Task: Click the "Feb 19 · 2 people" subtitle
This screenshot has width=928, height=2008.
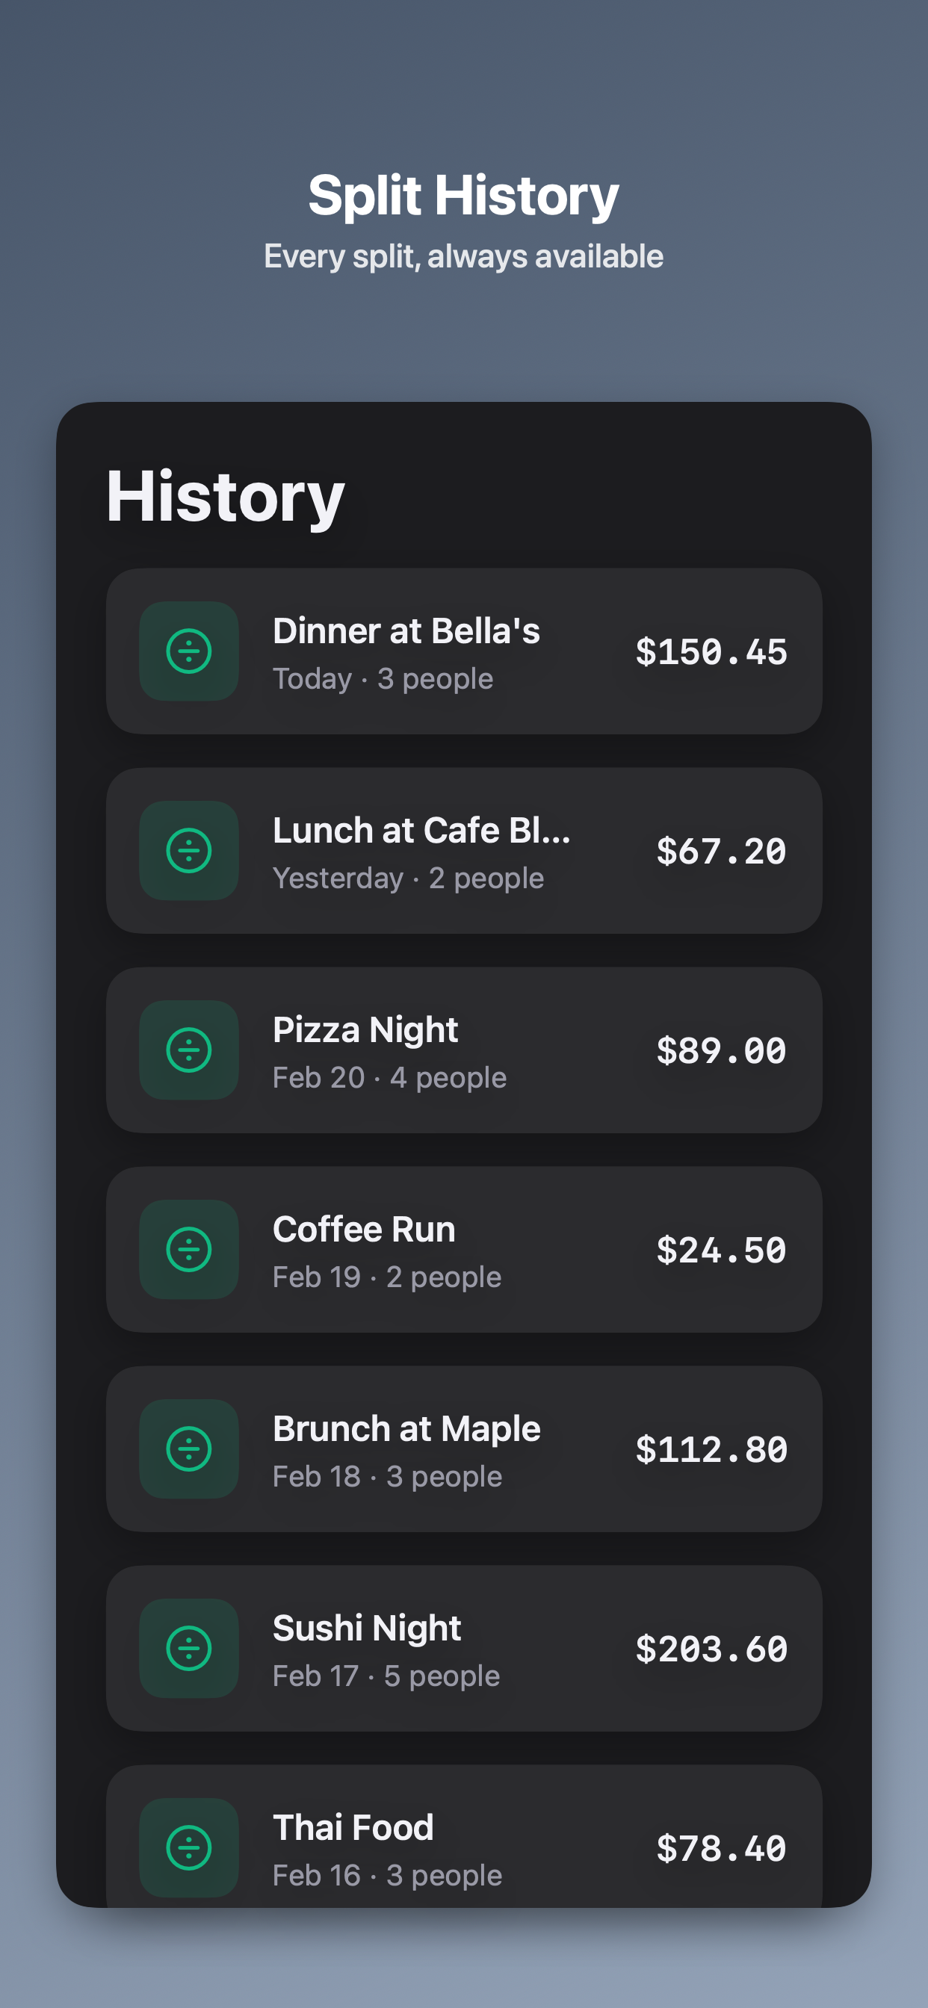Action: pos(387,1277)
